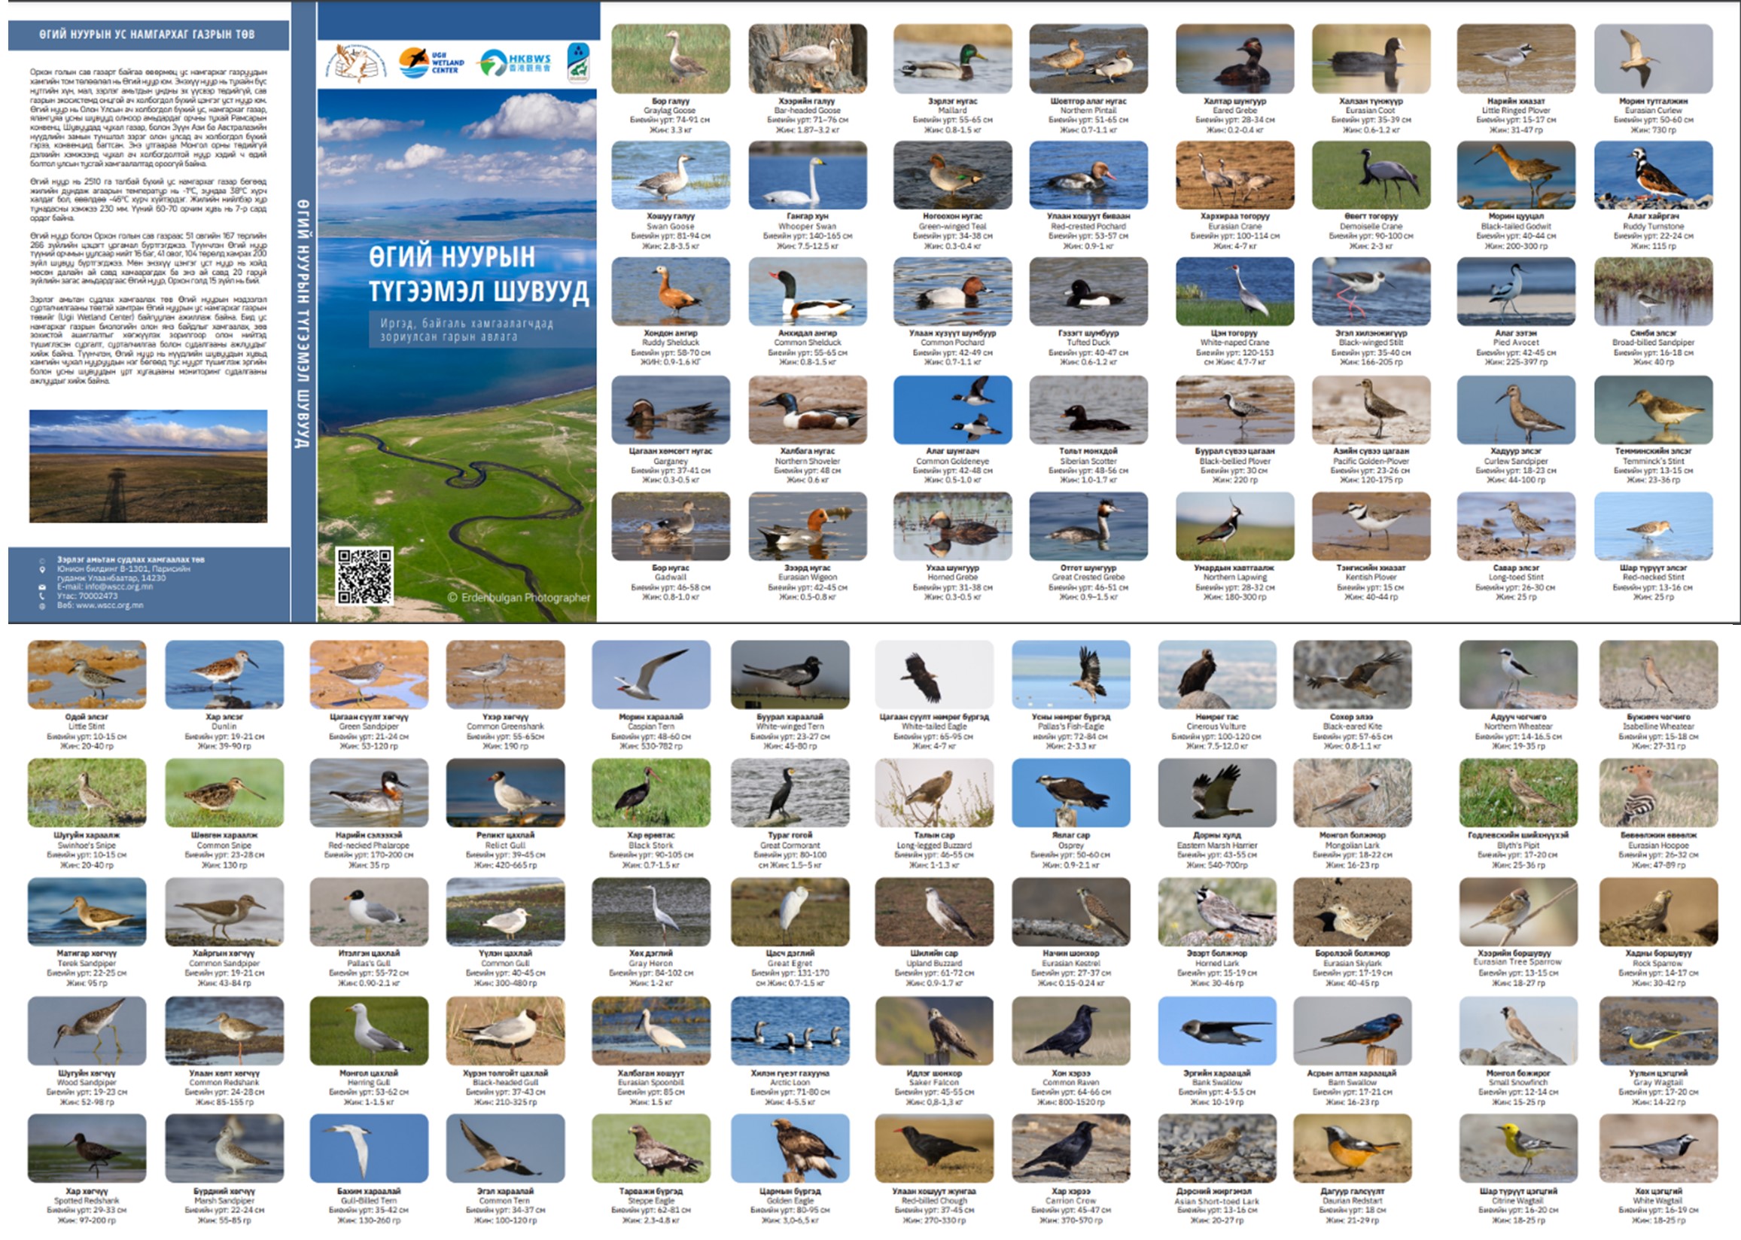
Task: Click the blue badge logo right of HKBWS
Action: click(578, 62)
